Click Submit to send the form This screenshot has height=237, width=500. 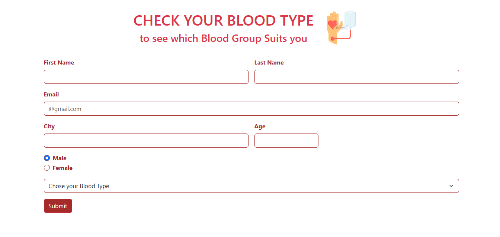pos(58,205)
